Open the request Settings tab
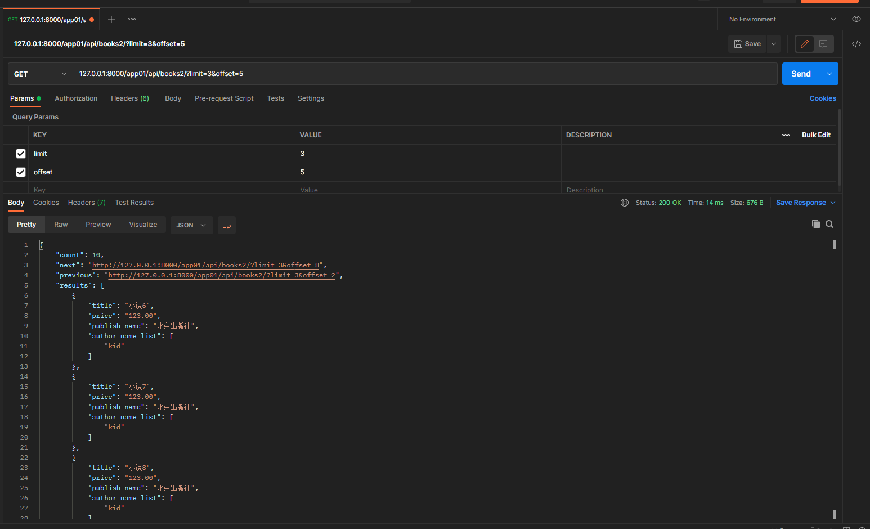 [311, 98]
